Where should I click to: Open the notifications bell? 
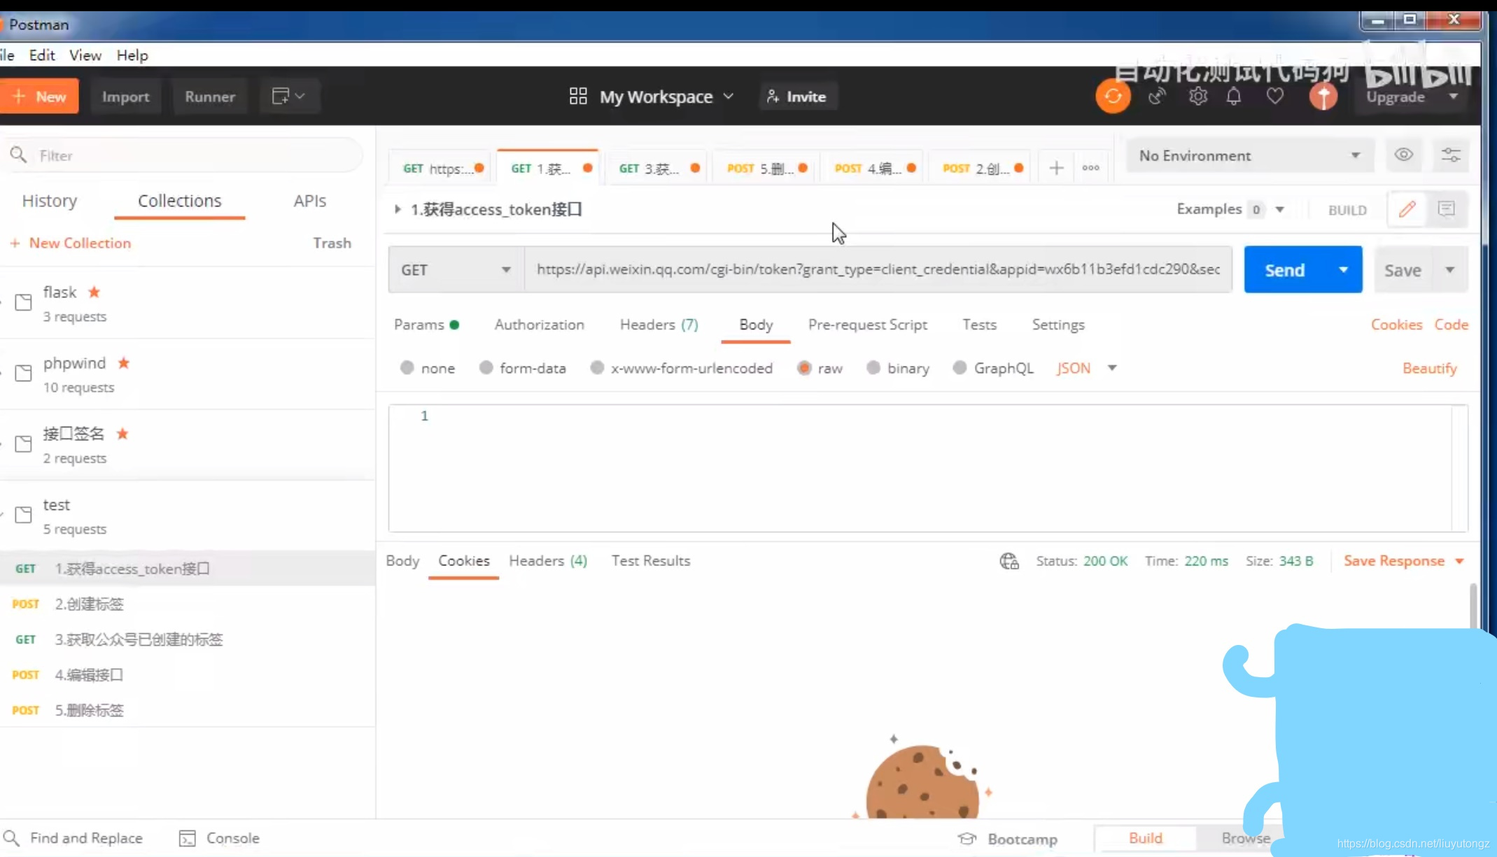pyautogui.click(x=1234, y=97)
